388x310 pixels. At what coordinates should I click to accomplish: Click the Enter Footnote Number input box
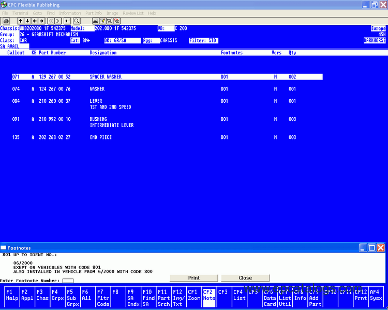click(68, 281)
